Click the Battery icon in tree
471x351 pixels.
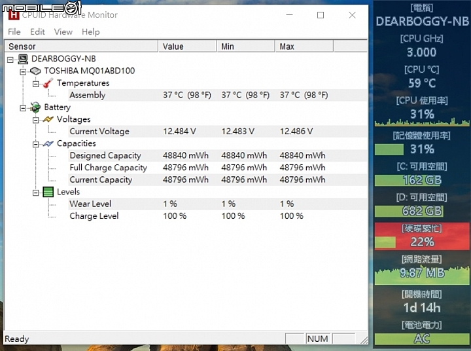tap(35, 107)
